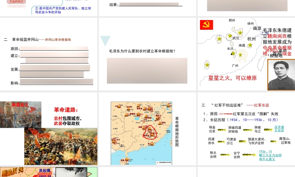Click the heading “红军不怕远征难”

pyautogui.click(x=227, y=105)
